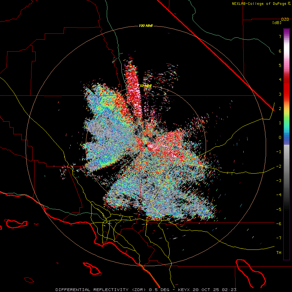Click the Differential Reflectivity product caption
The width and height of the screenshot is (292, 292).
pyautogui.click(x=146, y=290)
